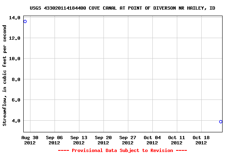Click the y-axis label 4.0
Screen dimensions: 231x154
click(x=16, y=121)
